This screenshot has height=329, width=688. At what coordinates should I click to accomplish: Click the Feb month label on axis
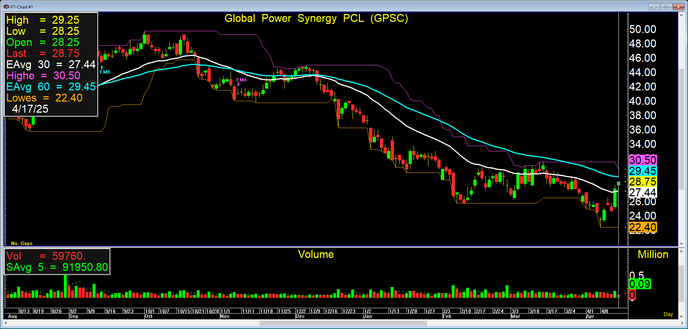coord(447,316)
